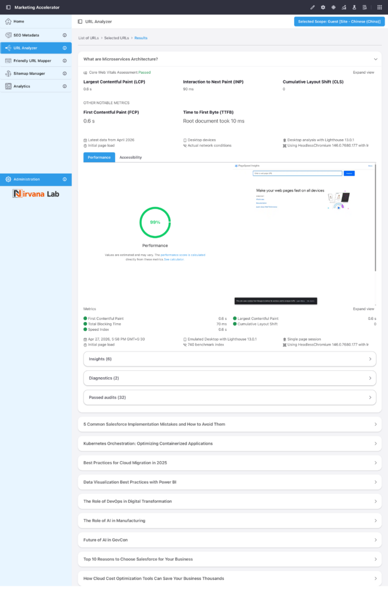Viewport: 388px width, 589px height.
Task: Click Expand view beside Metrics heading
Action: (363, 309)
